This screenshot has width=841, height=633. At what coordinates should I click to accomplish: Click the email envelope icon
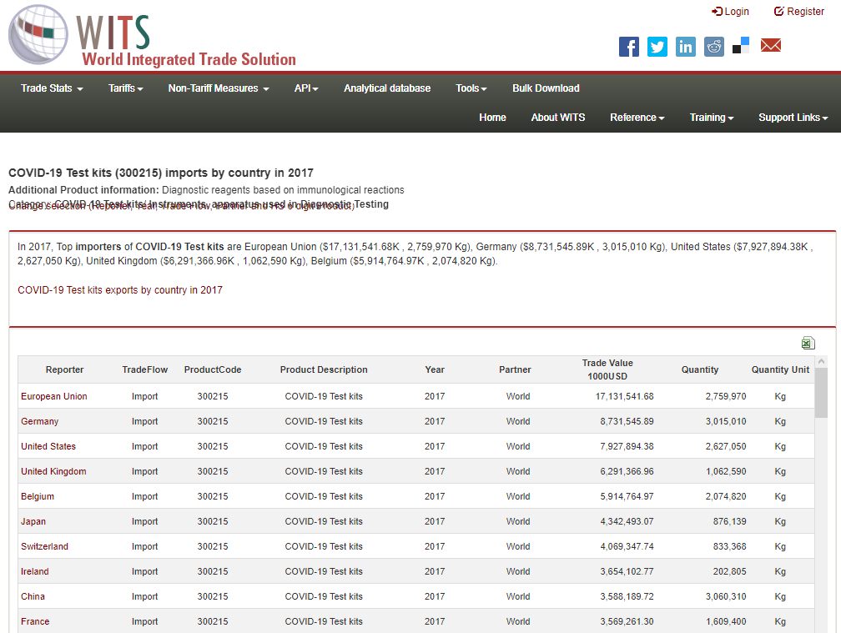[x=771, y=46]
